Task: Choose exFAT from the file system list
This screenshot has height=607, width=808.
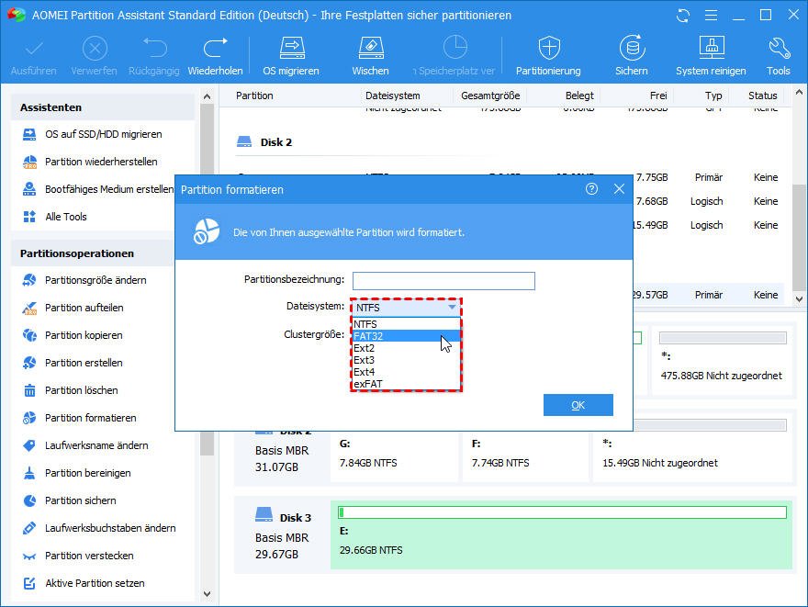Action: pyautogui.click(x=406, y=384)
